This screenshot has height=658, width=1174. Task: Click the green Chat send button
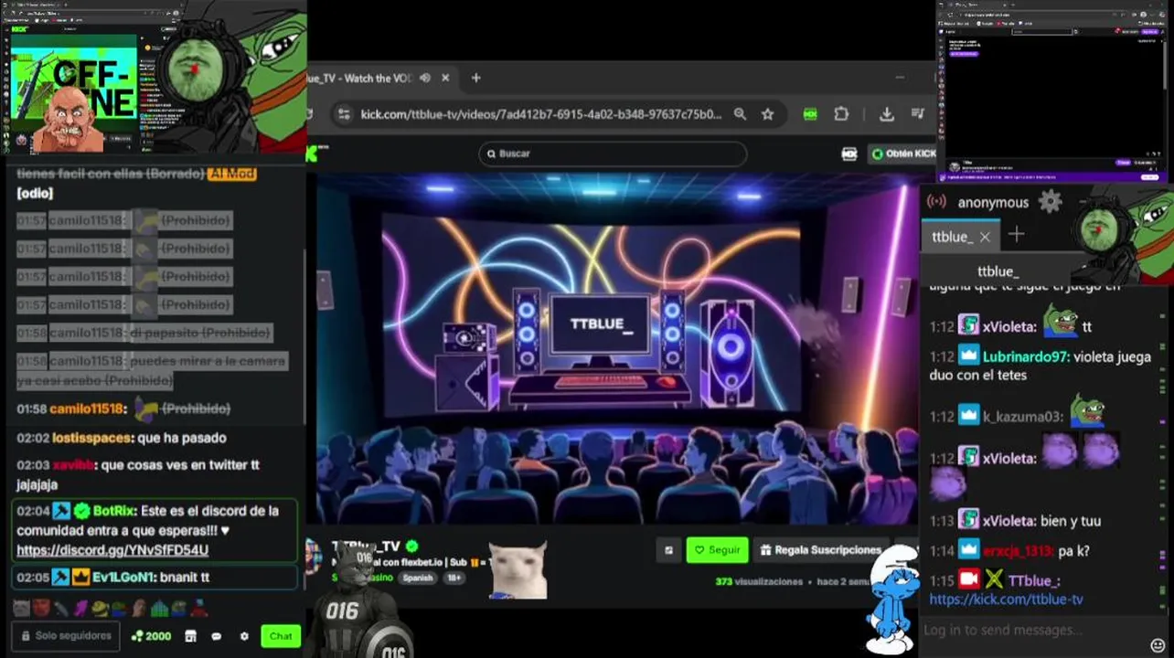click(x=281, y=636)
